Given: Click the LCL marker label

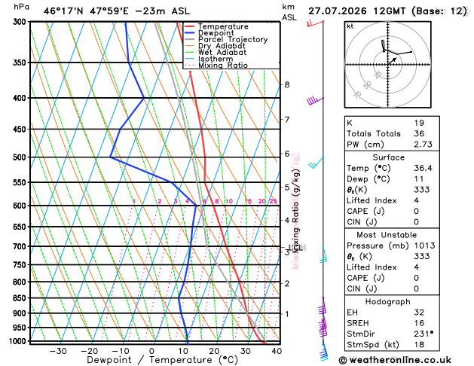Looking at the screenshot, I should (x=298, y=248).
